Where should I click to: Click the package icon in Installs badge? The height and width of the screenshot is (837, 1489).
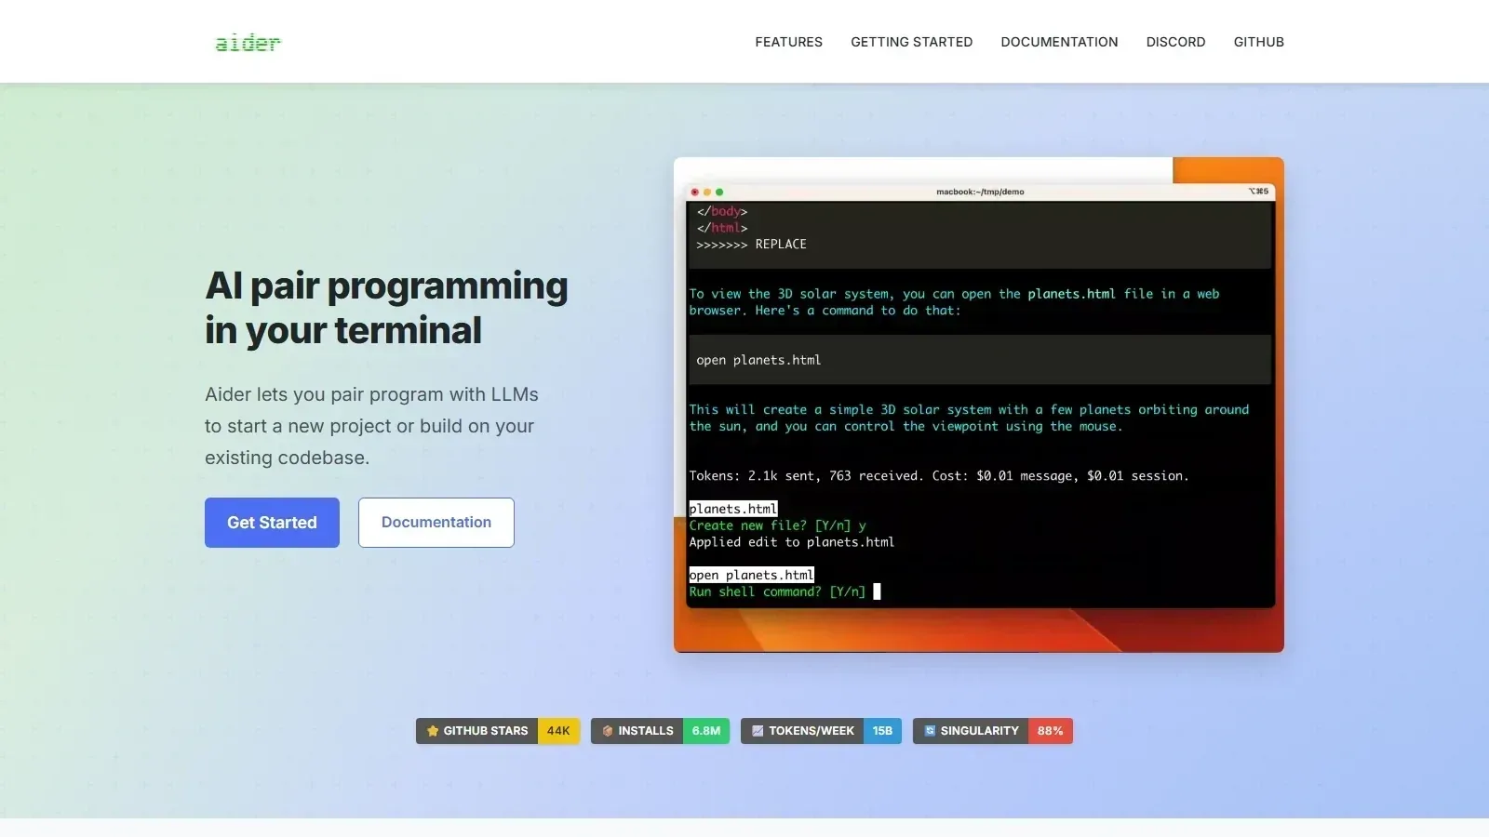click(607, 731)
